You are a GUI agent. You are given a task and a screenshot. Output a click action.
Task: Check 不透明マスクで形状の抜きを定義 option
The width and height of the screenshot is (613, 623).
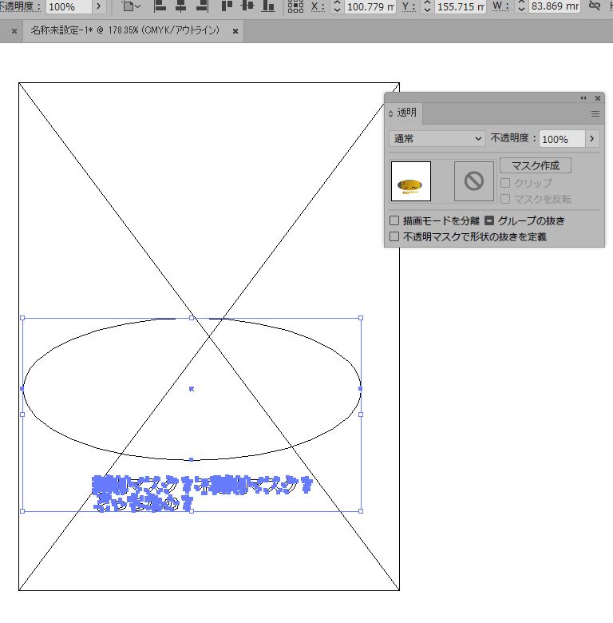pos(394,236)
